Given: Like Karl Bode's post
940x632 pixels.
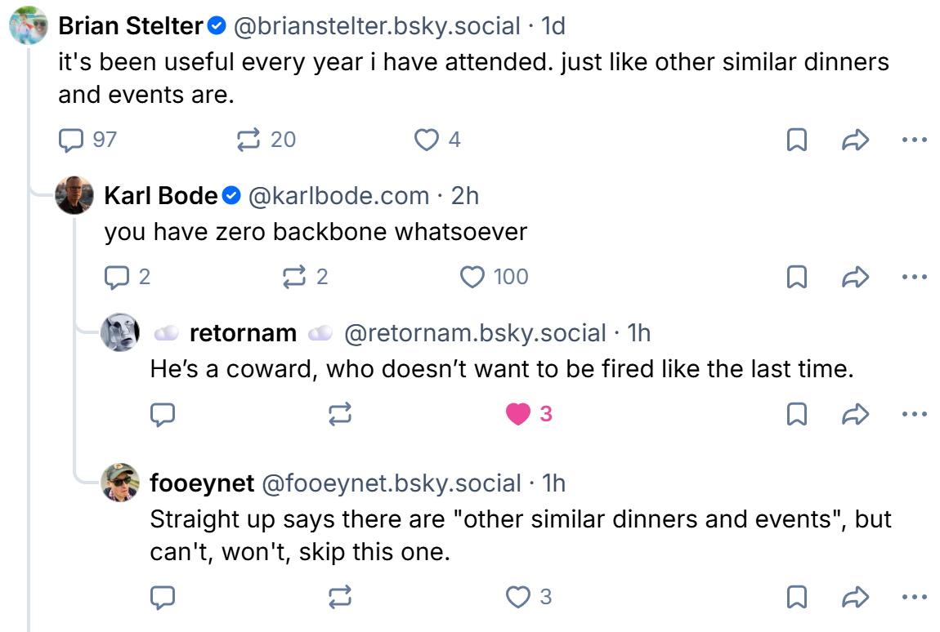Looking at the screenshot, I should click(x=472, y=278).
